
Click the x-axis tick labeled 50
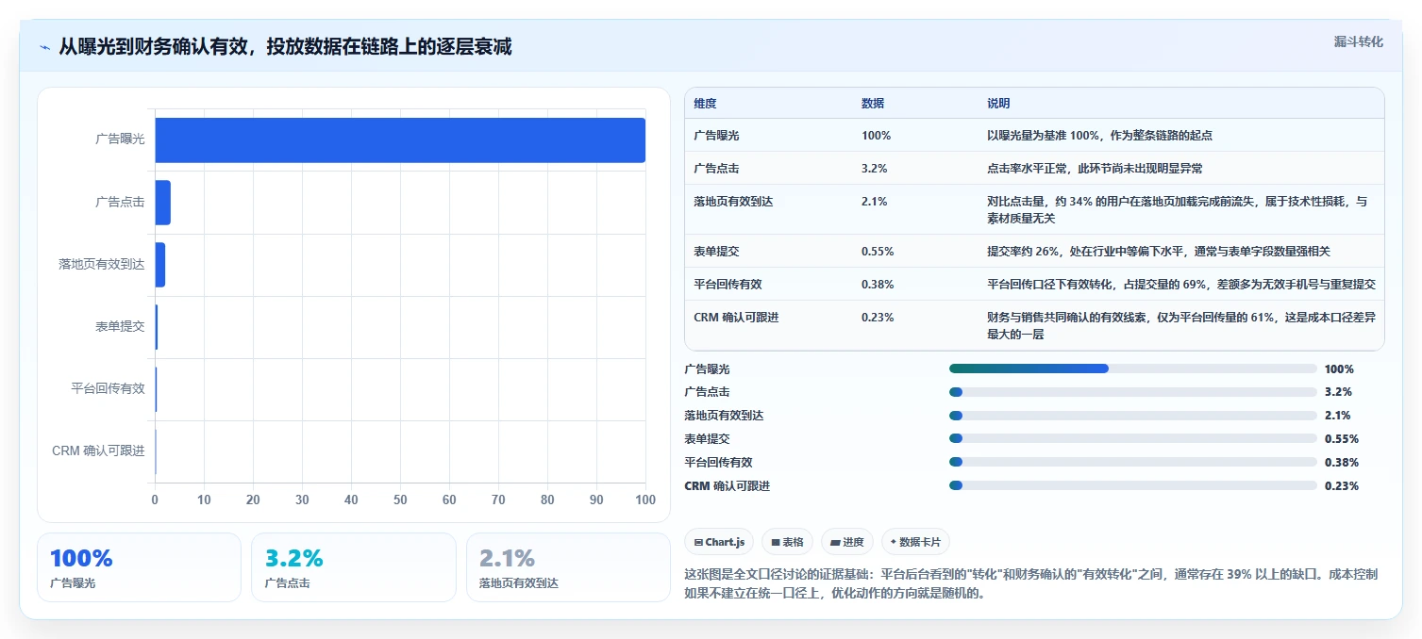point(400,500)
